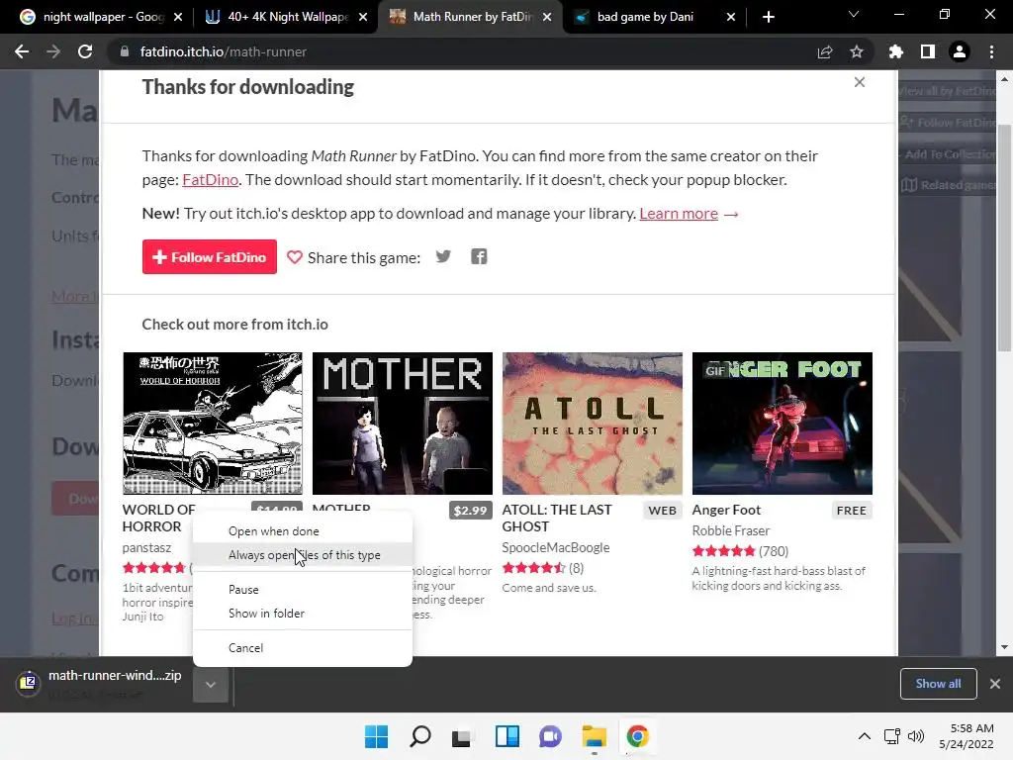Choose Always open files of this type
Image resolution: width=1013 pixels, height=760 pixels.
point(303,555)
